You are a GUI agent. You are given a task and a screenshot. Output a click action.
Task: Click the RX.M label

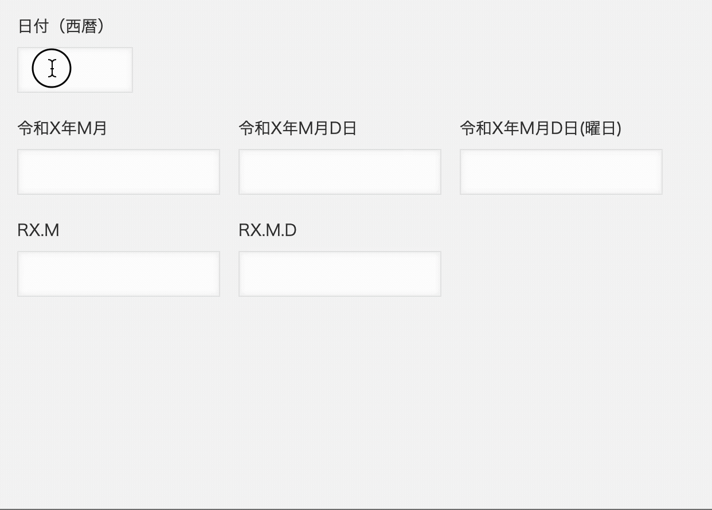38,230
